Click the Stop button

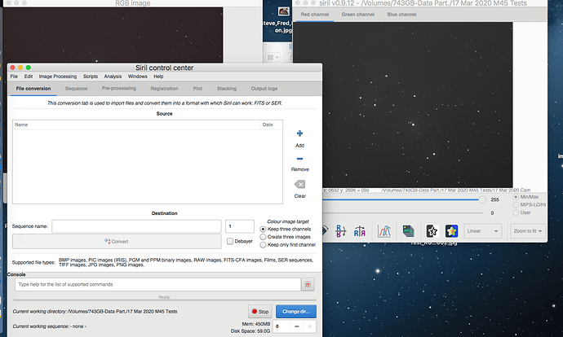tap(260, 312)
